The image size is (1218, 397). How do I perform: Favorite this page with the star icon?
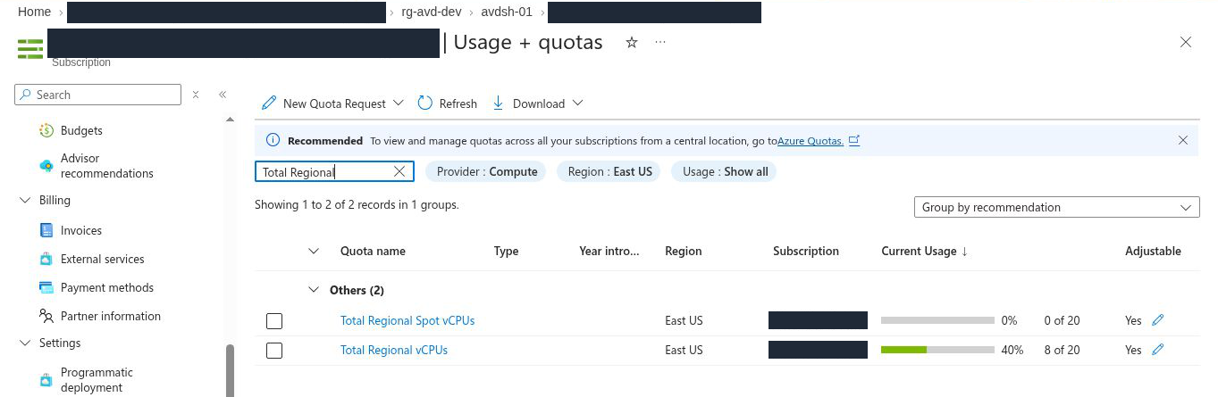[632, 42]
